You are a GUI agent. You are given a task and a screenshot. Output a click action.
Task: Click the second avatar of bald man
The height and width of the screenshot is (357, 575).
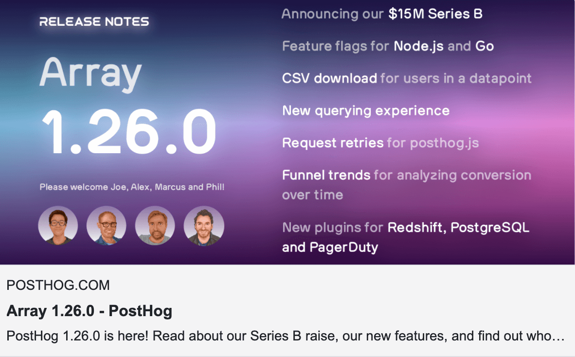click(106, 226)
